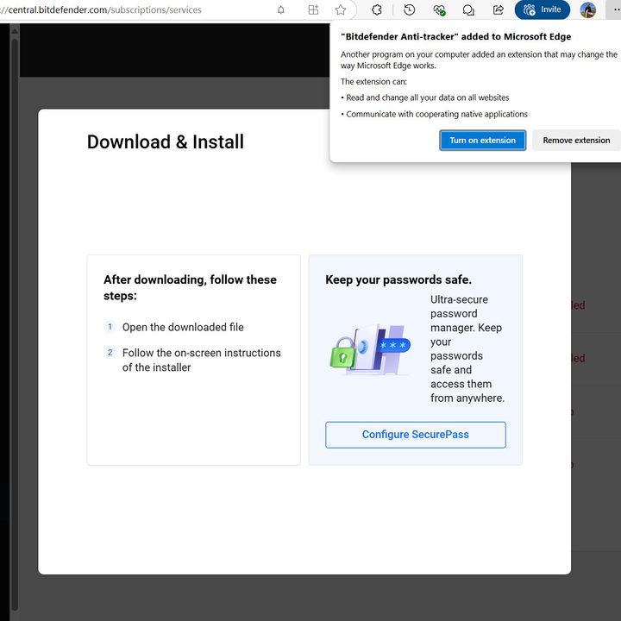Open browser History clock icon
Screen dimensions: 621x621
tap(409, 9)
